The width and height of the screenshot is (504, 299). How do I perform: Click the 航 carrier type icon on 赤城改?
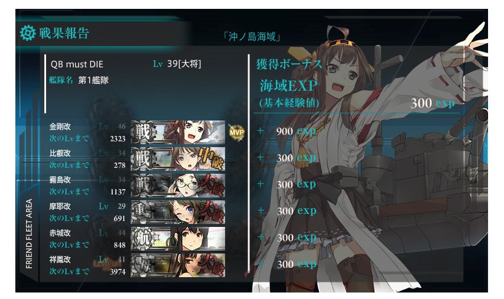click(144, 239)
